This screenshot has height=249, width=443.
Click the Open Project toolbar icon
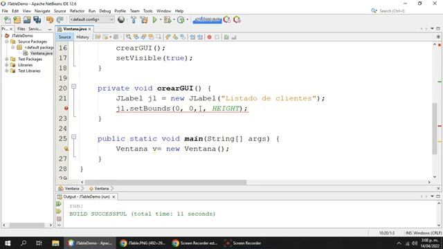pos(27,20)
